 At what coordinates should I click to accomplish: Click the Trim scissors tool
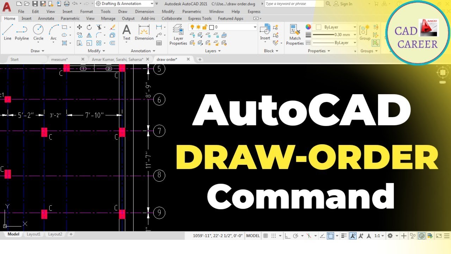point(99,27)
